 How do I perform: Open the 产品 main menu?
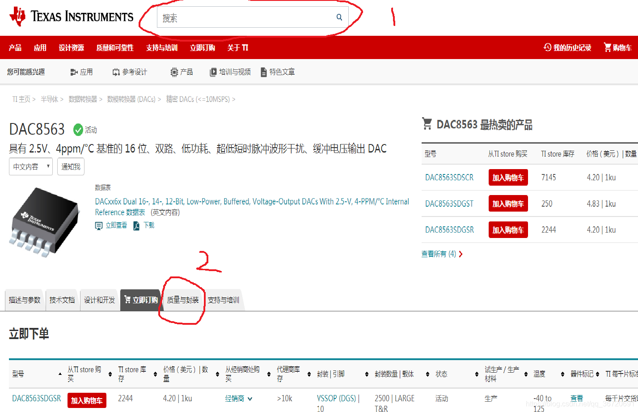pos(15,47)
